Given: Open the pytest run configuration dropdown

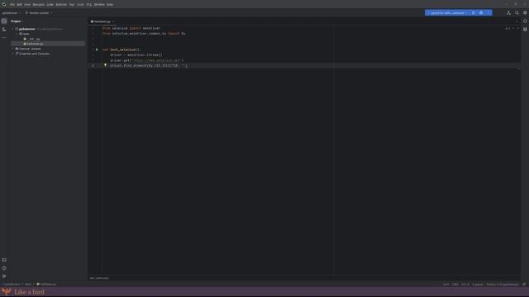Looking at the screenshot, I should coord(448,13).
